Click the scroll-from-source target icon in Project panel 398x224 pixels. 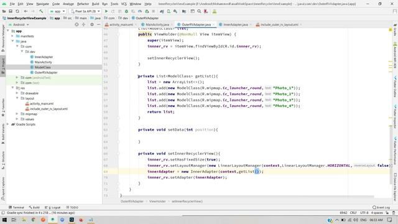(x=76, y=25)
